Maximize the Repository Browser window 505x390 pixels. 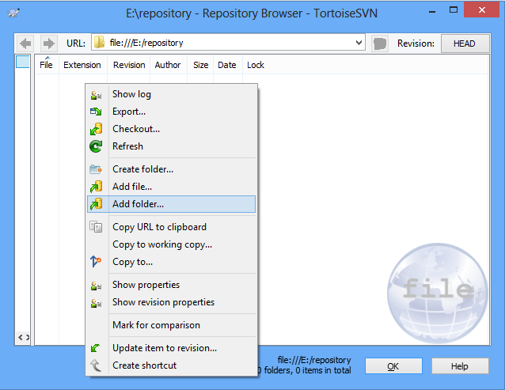[454, 10]
